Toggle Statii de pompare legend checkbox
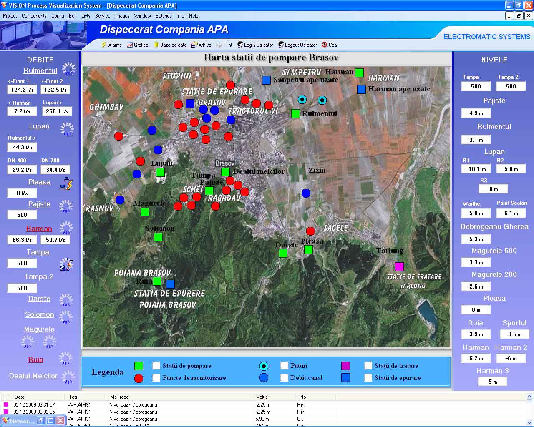This screenshot has height=427, width=534. click(156, 366)
